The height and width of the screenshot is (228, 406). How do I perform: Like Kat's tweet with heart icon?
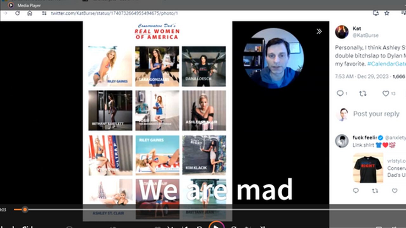(386, 93)
